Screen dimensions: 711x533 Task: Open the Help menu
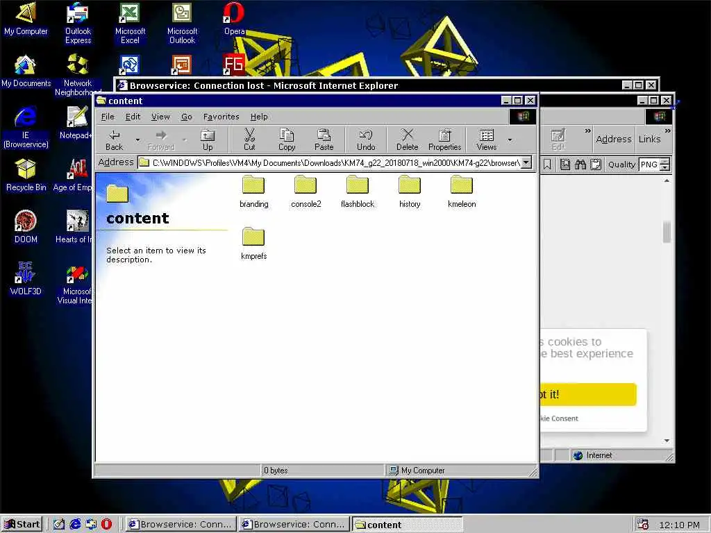[259, 117]
